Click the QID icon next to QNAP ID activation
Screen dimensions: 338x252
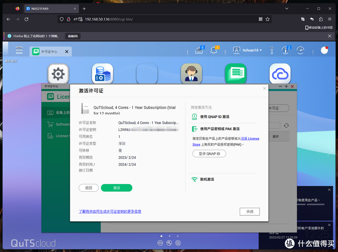194,117
